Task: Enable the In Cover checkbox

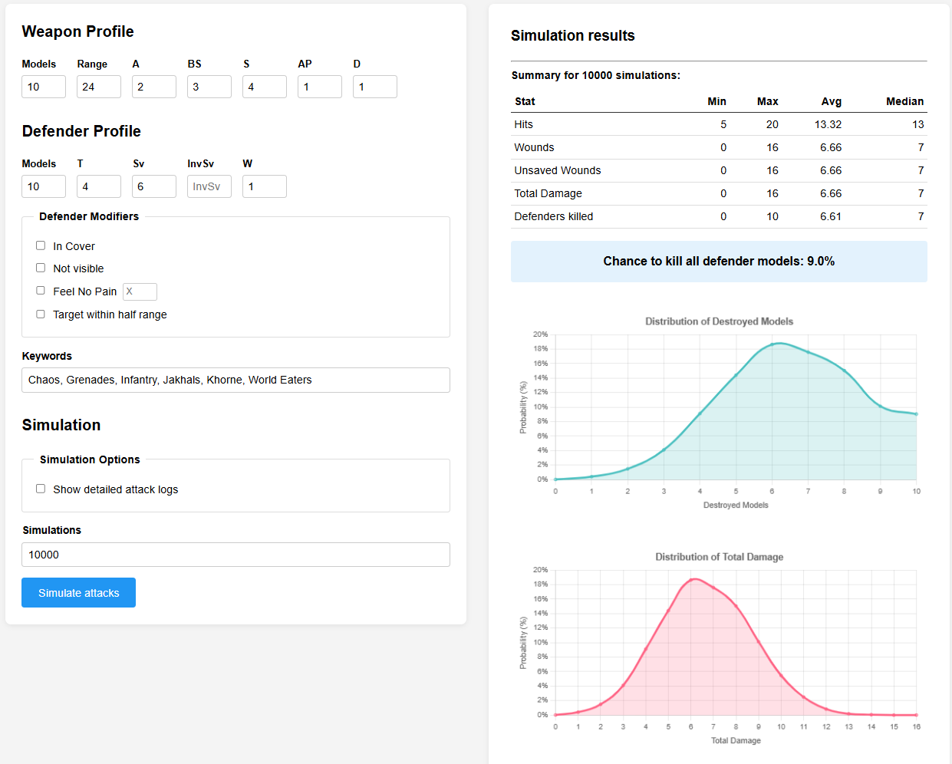Action: (x=41, y=245)
